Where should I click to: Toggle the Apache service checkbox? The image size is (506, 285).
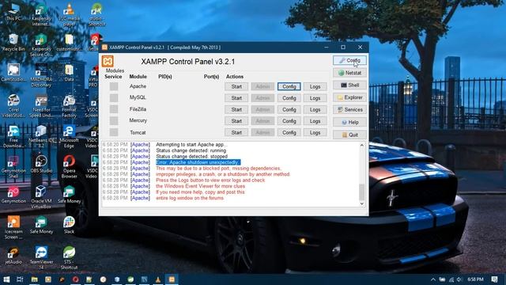(114, 86)
